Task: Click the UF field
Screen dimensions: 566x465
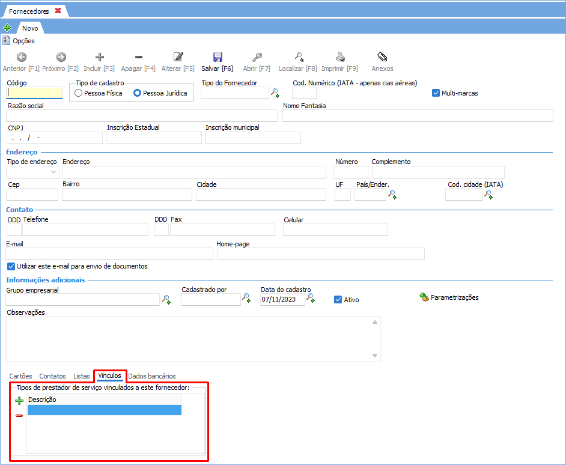Action: click(342, 194)
